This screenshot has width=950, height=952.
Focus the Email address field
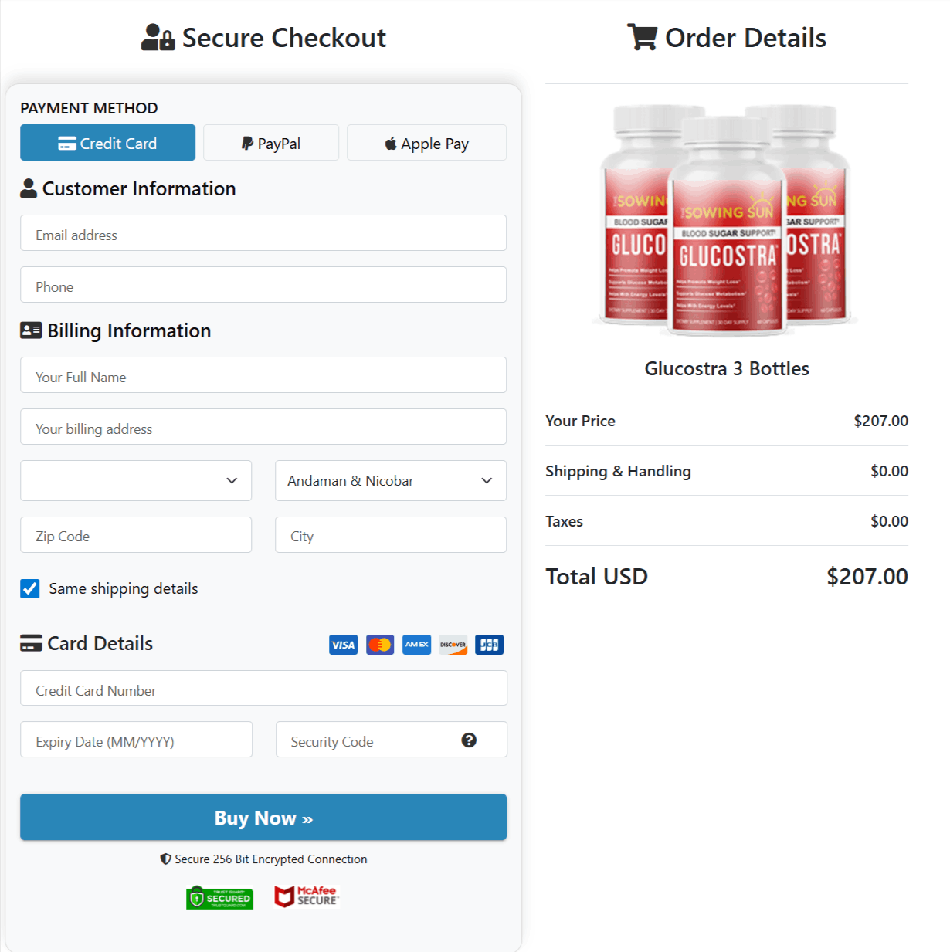pos(263,234)
